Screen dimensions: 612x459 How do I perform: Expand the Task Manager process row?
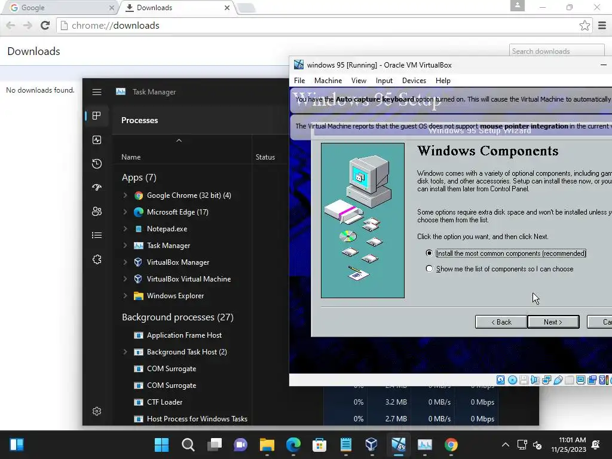125,246
